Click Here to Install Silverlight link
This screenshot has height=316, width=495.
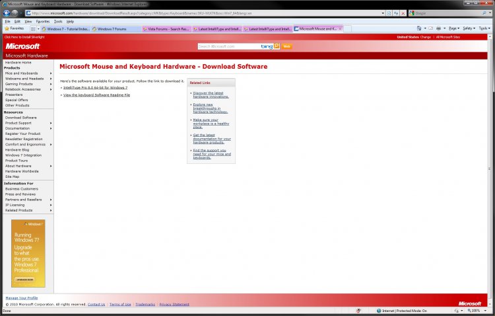24,37
